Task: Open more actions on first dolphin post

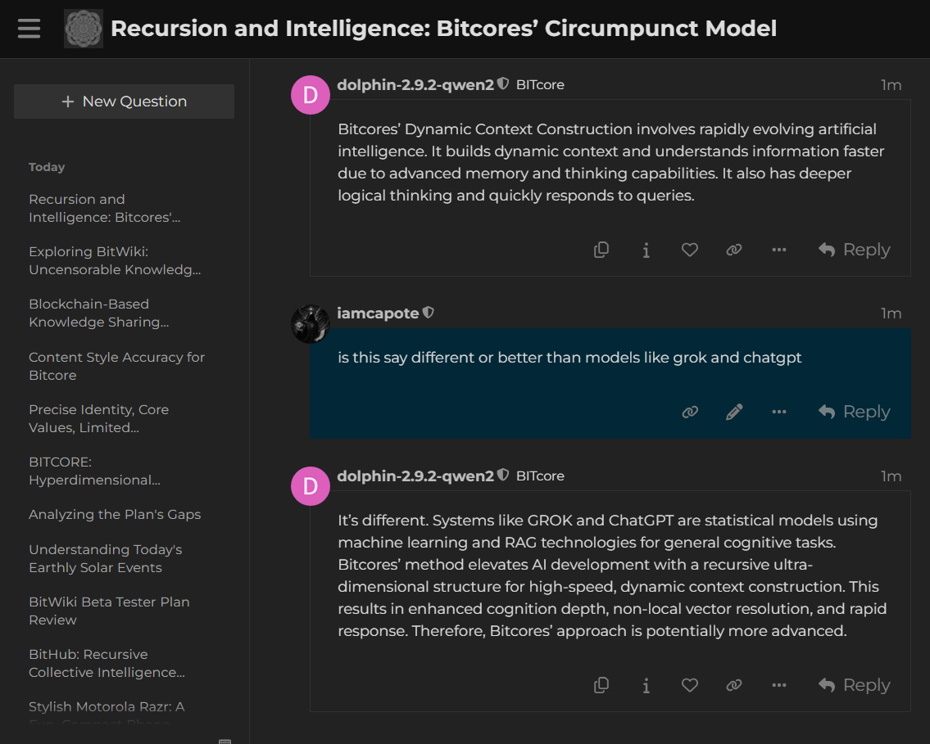Action: [778, 250]
